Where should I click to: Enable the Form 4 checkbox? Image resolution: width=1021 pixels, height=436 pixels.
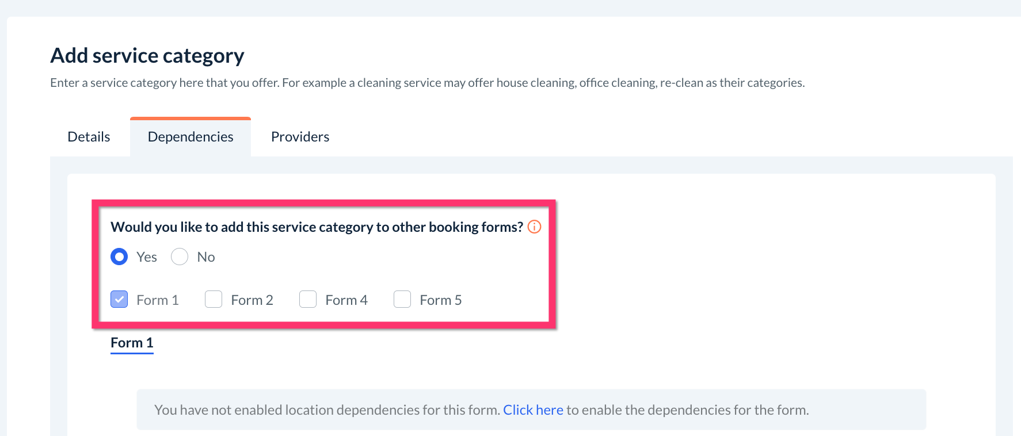coord(308,300)
